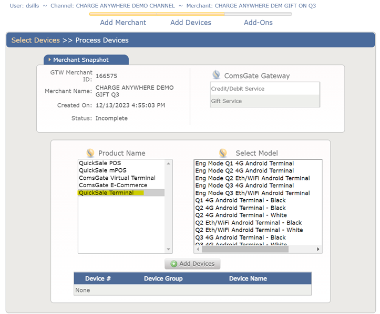Select Credit/Debit Service gateway option

[x=238, y=89]
